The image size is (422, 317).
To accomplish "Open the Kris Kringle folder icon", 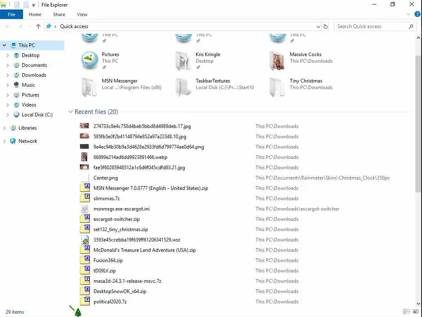I will click(x=183, y=61).
